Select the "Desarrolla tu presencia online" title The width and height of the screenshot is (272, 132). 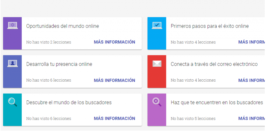pos(59,64)
